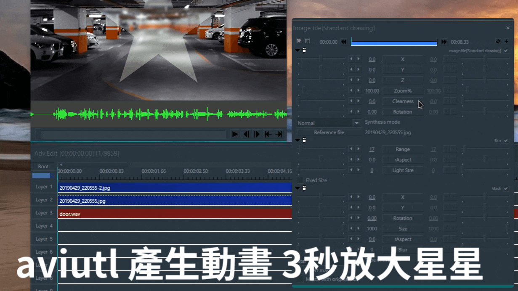Increase Light Stre with right arrow
518x291 pixels.
click(x=359, y=170)
